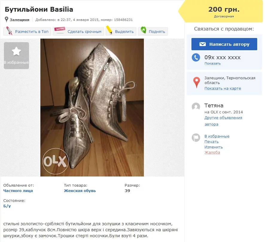Click the seller avatar icon

196,106
